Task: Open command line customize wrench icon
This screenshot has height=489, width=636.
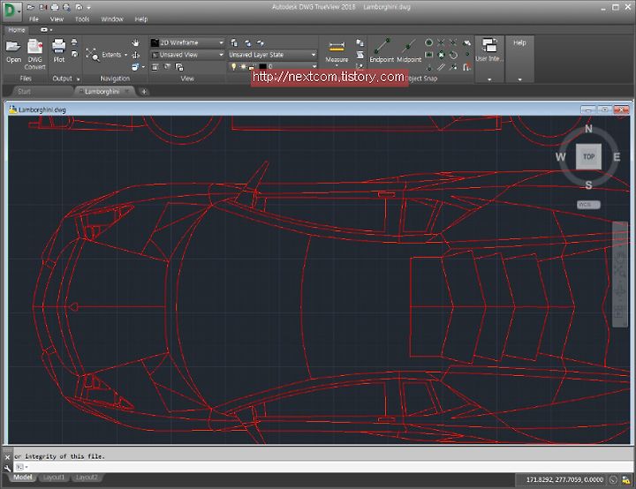Action: point(7,468)
